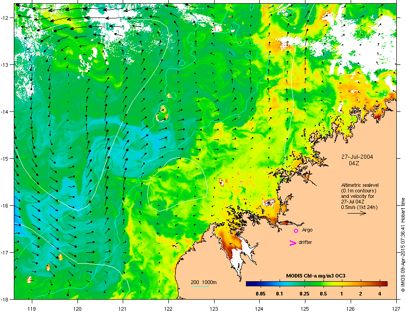Click the time label 04Z
Image resolution: width=406 pixels, height=313 pixels.
pyautogui.click(x=354, y=163)
